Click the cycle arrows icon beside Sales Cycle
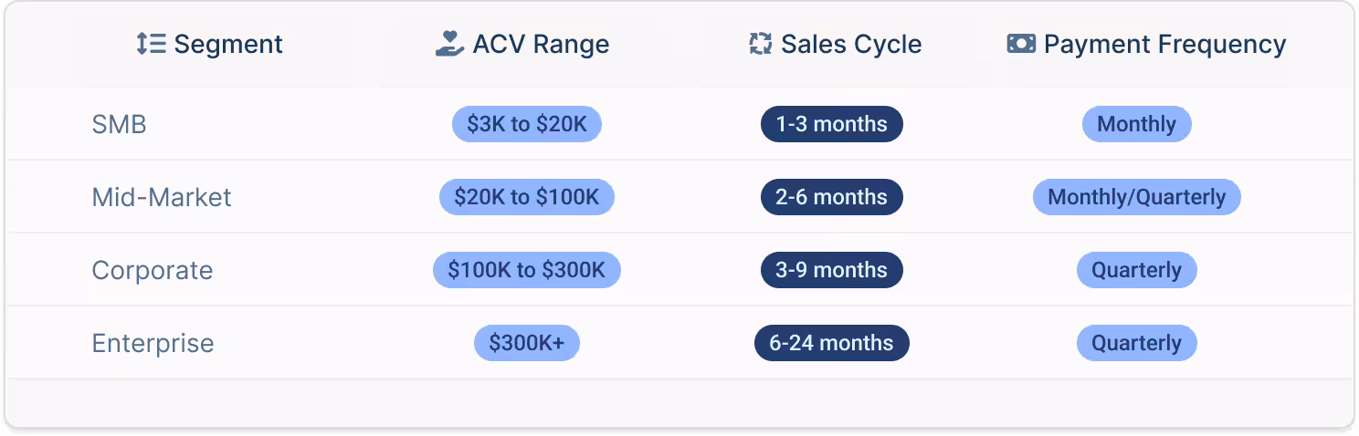 coord(760,44)
